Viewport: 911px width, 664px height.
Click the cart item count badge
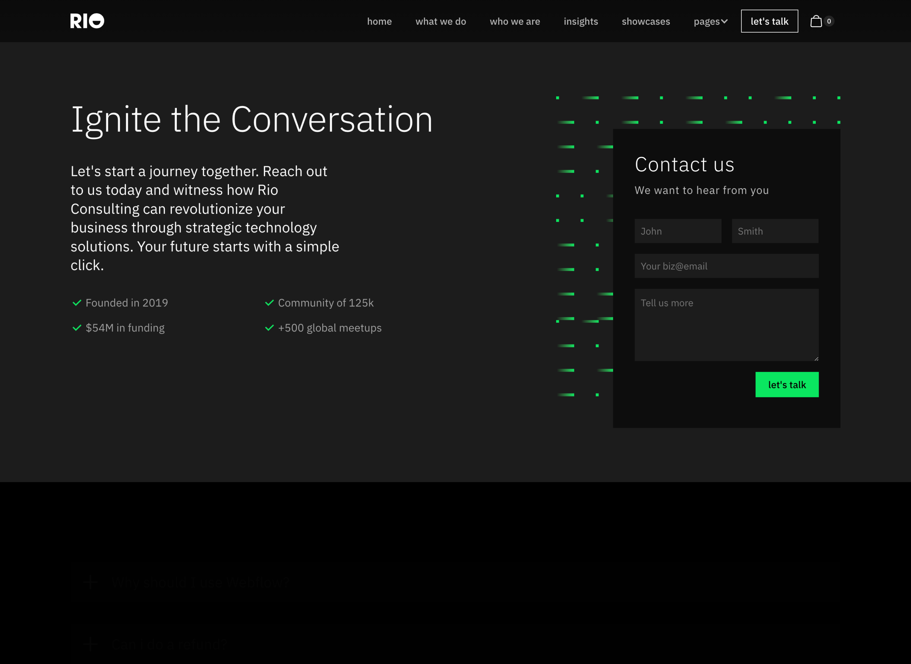coord(828,21)
